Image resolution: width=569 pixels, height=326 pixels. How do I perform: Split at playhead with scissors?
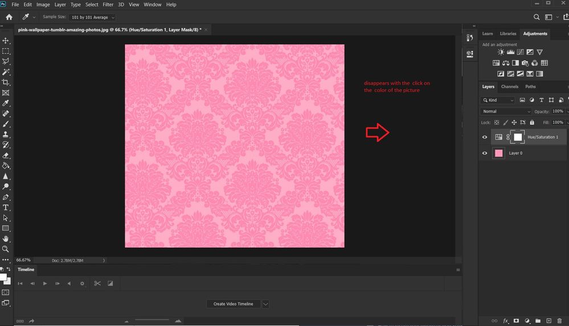tap(97, 283)
